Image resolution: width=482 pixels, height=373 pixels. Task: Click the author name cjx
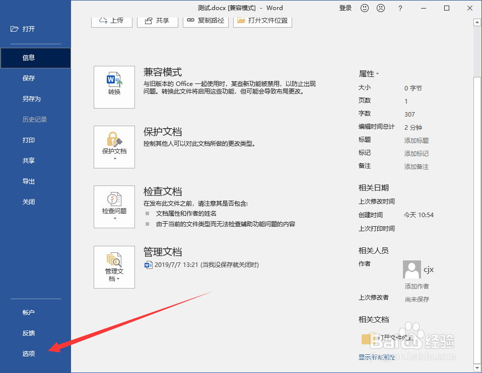click(x=429, y=269)
